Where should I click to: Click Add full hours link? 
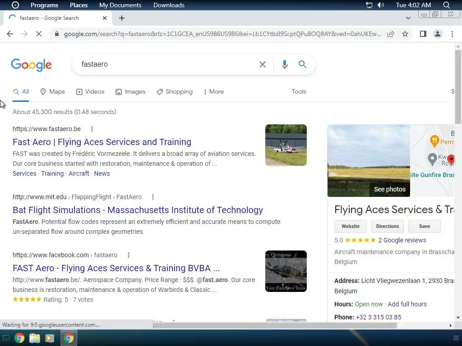coord(407,304)
